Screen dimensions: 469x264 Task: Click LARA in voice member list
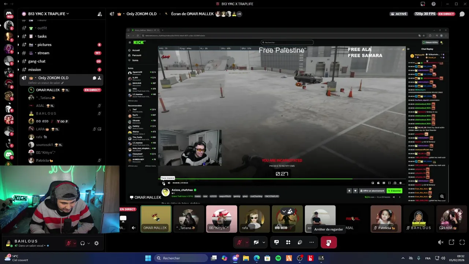(40, 129)
